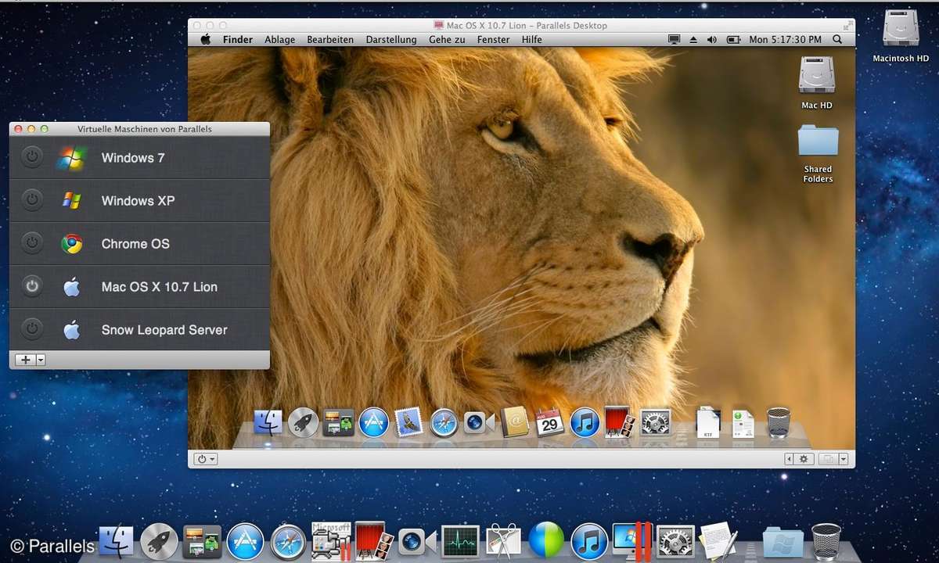Open FaceTime in guest dock
This screenshot has width=939, height=563.
click(479, 422)
